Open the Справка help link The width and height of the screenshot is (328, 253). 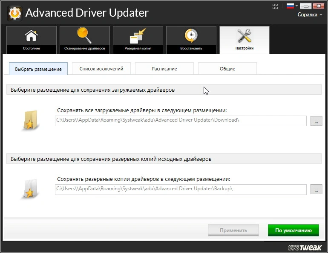[307, 15]
